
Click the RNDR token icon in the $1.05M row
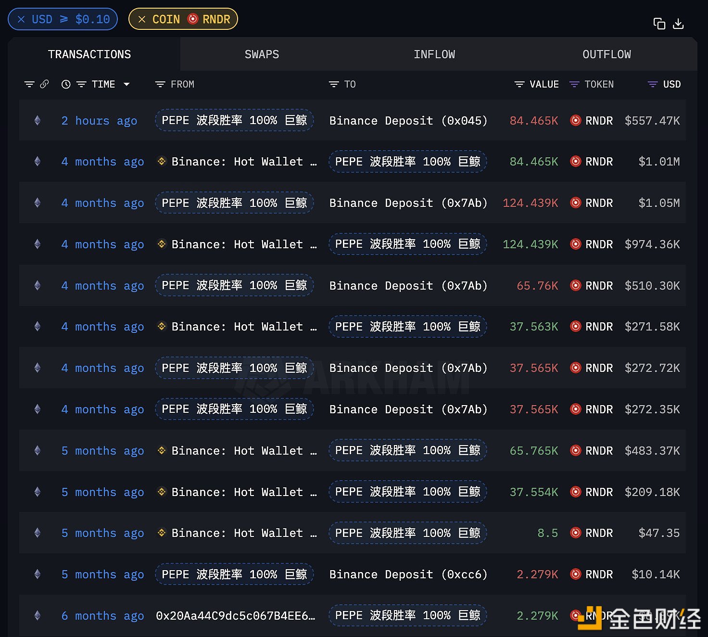tap(576, 203)
